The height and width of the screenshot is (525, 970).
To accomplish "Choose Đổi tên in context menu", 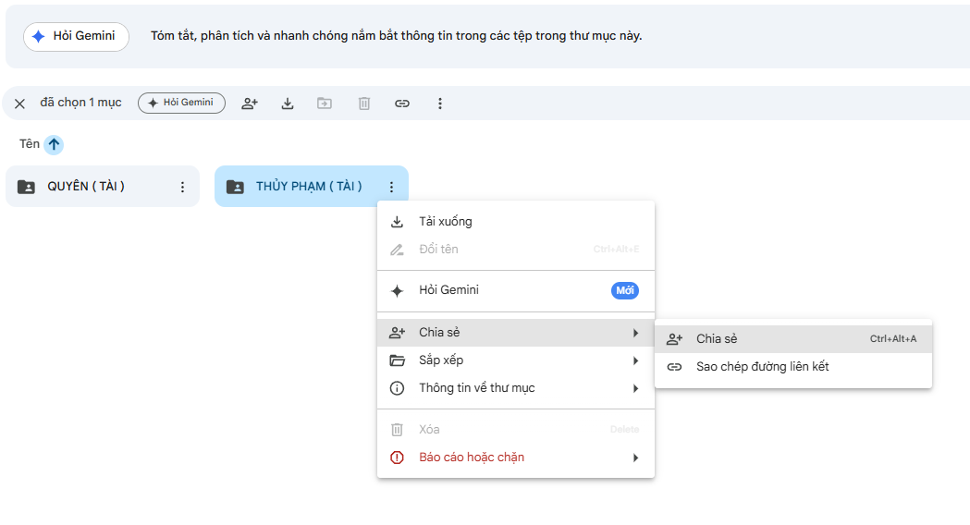I will coord(516,250).
